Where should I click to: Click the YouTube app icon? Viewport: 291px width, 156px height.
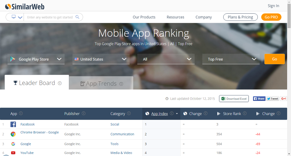pos(13,153)
